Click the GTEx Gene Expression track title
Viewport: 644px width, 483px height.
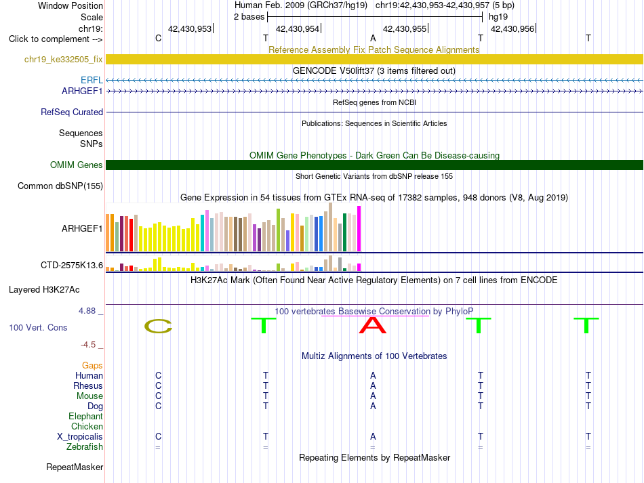(x=374, y=197)
